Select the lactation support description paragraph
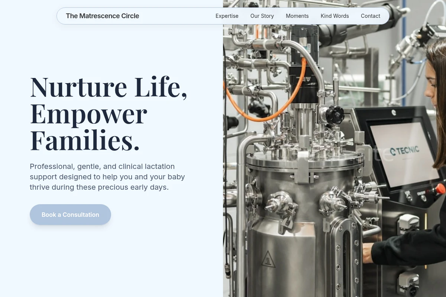446x297 pixels. click(107, 177)
